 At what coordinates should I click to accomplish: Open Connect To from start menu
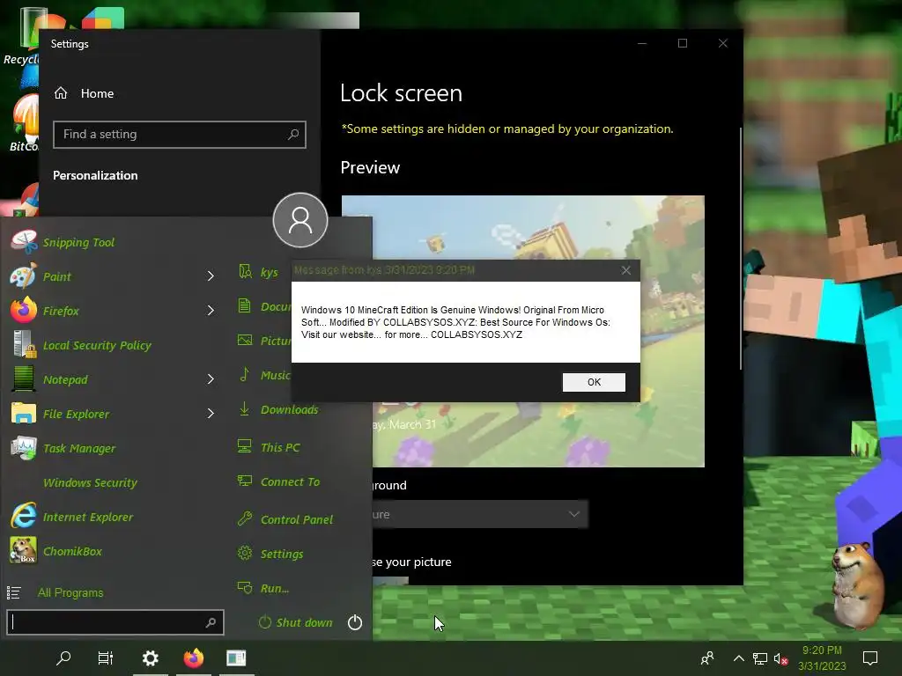click(279, 481)
